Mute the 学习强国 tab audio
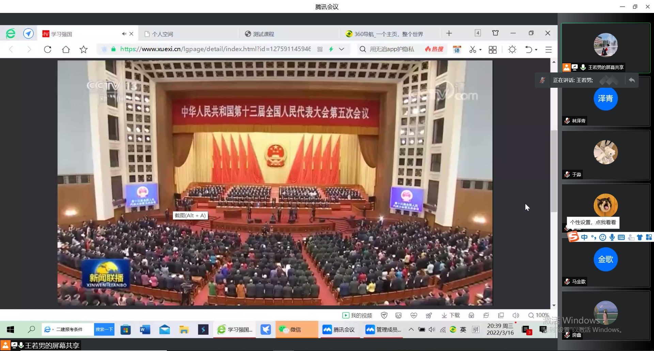Image resolution: width=654 pixels, height=351 pixels. coord(124,34)
